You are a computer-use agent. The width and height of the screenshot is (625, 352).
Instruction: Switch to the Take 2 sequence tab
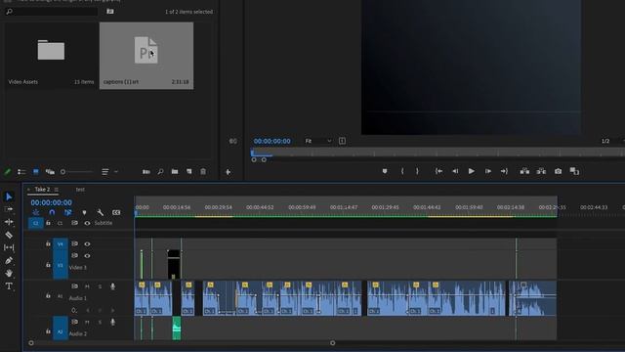coord(42,190)
